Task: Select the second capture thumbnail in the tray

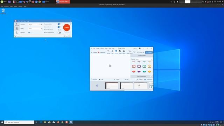Action: [126, 85]
